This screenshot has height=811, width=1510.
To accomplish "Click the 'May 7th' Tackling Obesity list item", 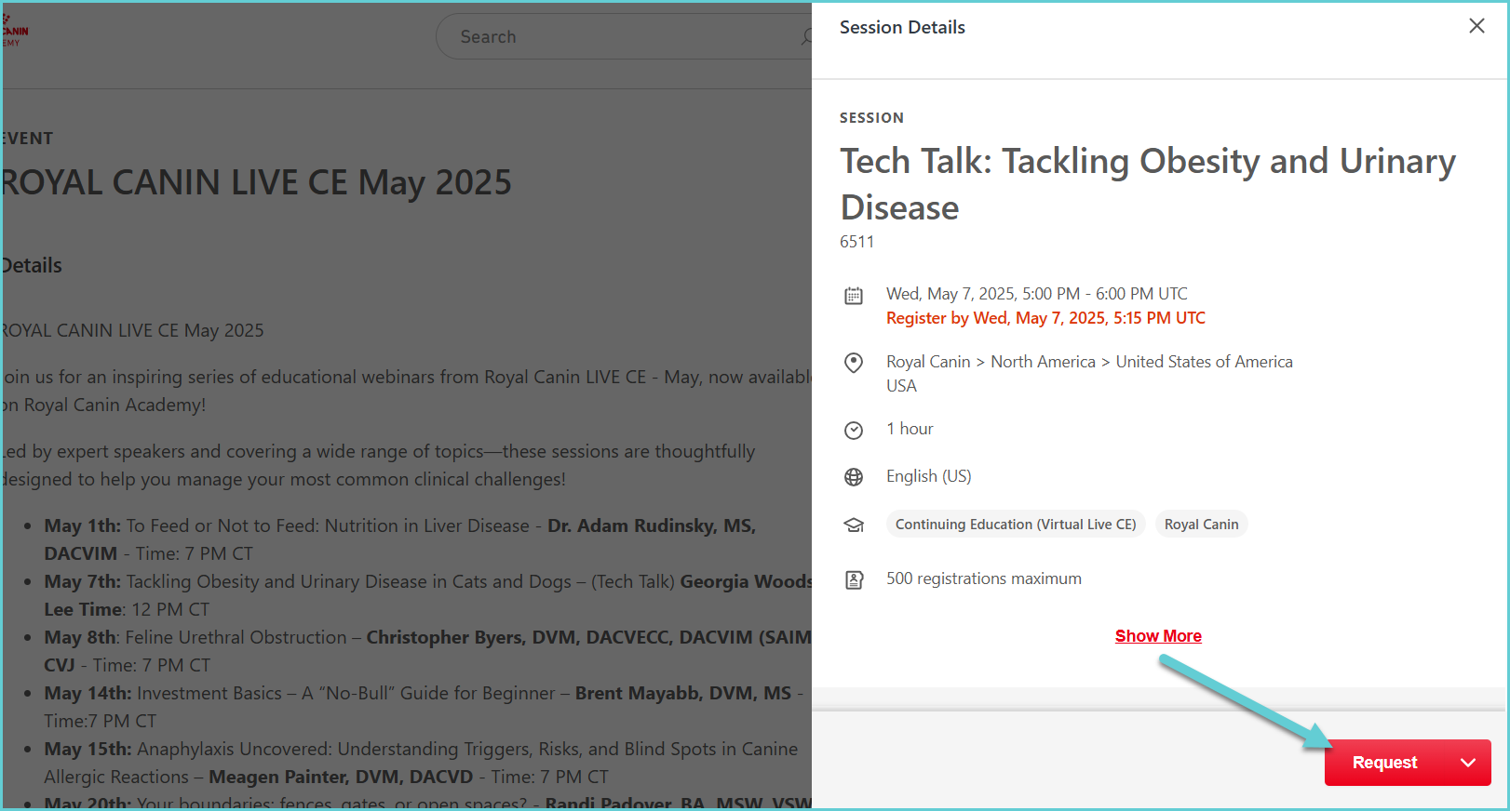I will (427, 595).
